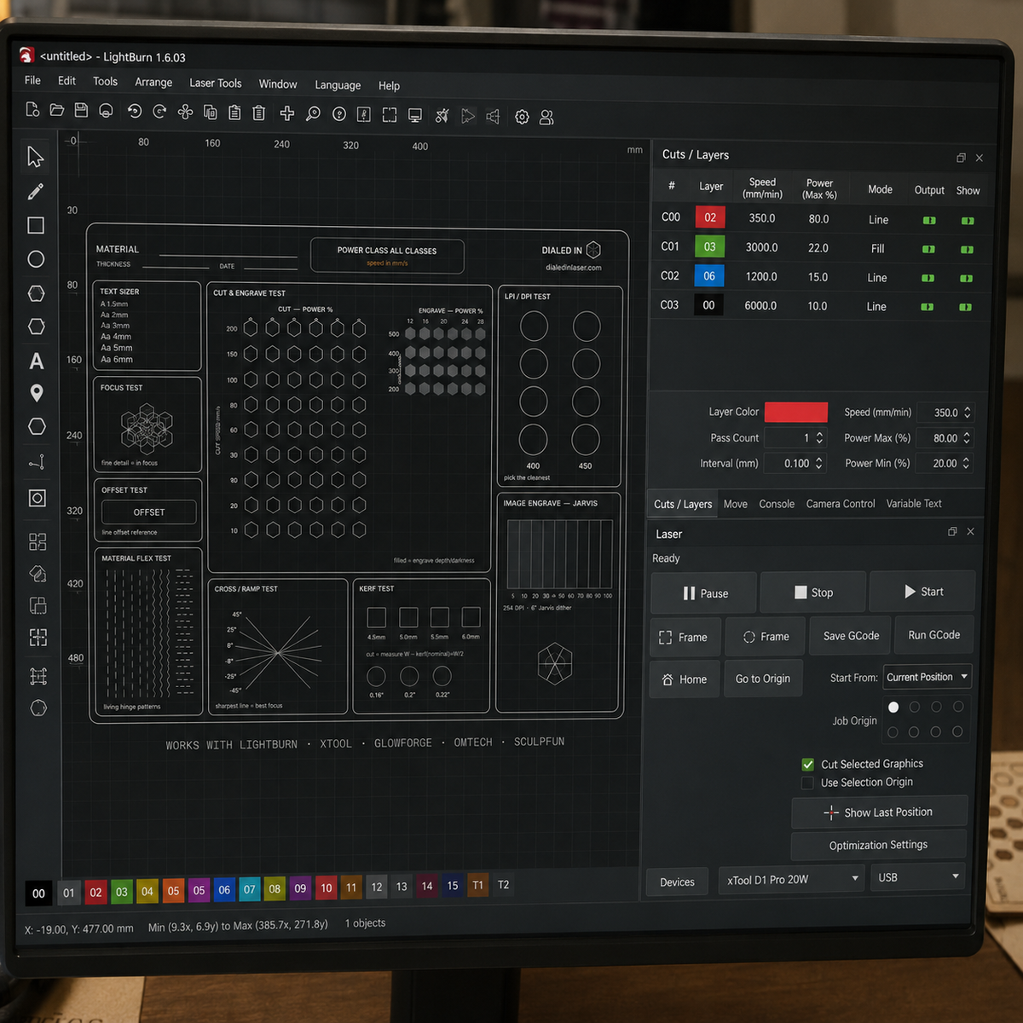This screenshot has width=1023, height=1023.
Task: Pick palette color 06 blue swatch
Action: click(224, 890)
